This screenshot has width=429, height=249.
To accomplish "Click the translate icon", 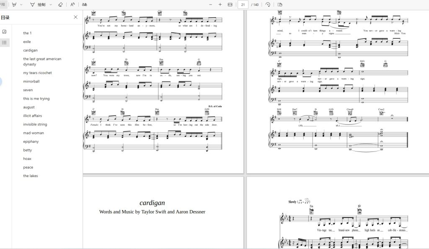I will pyautogui.click(x=85, y=4).
